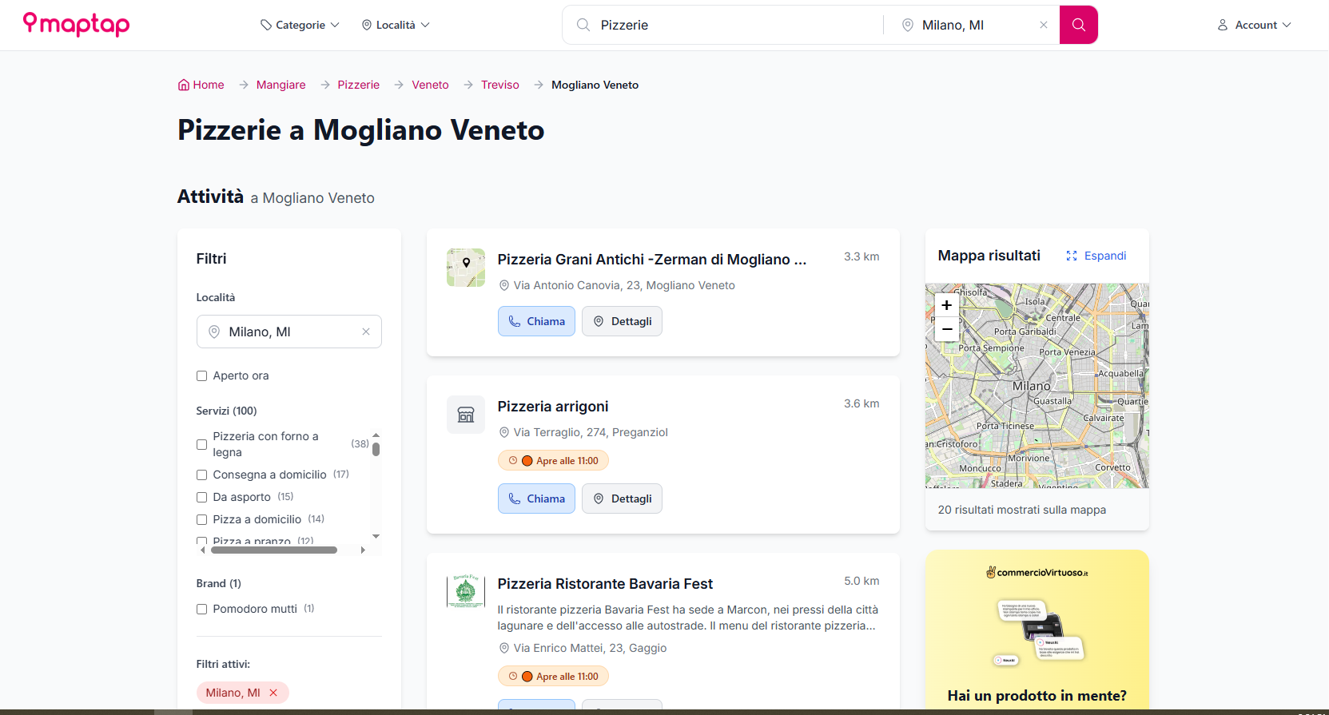The height and width of the screenshot is (715, 1329).
Task: Expand the results map with Espandi
Action: pyautogui.click(x=1096, y=256)
